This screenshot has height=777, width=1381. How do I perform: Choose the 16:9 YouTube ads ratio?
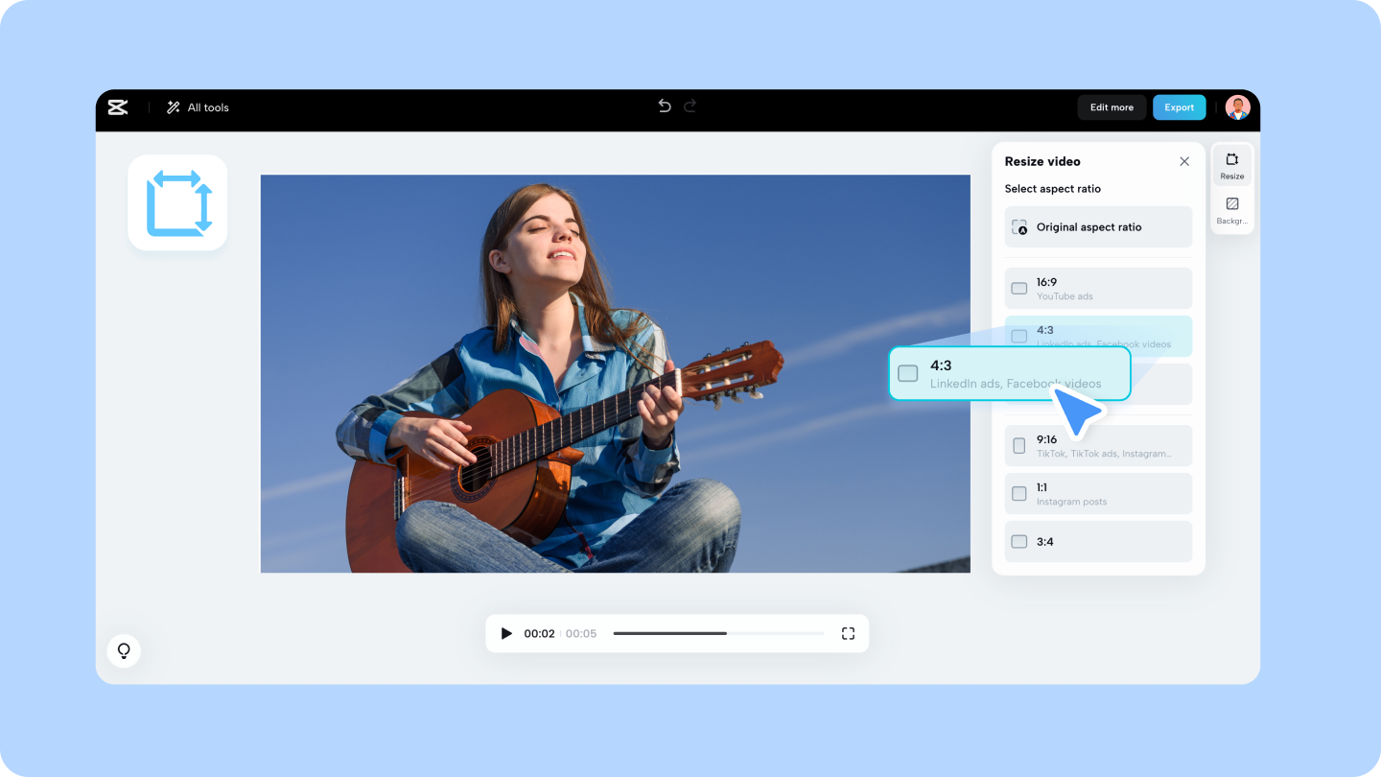1098,289
